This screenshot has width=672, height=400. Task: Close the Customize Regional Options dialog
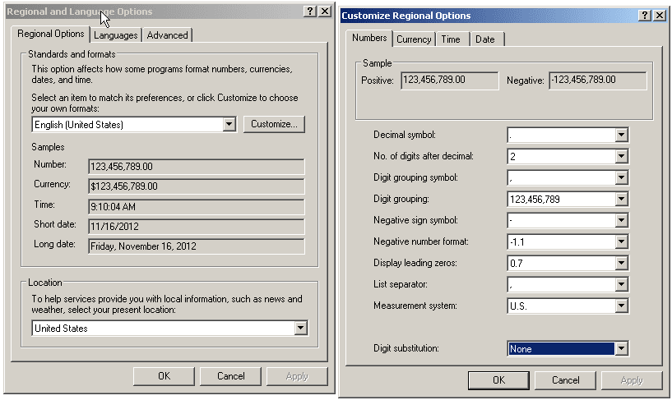[x=660, y=16]
